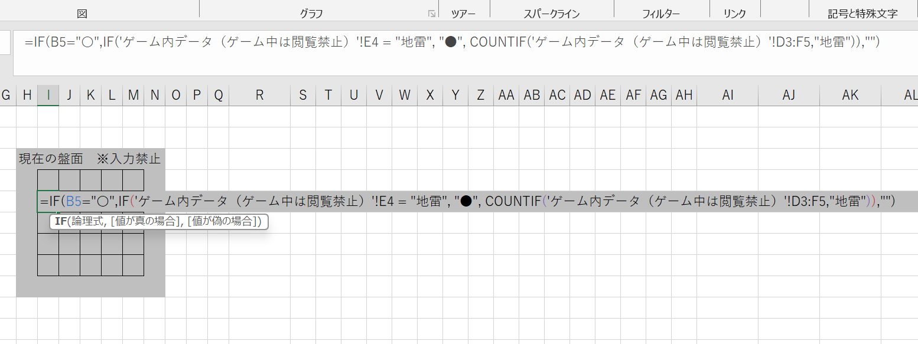Select column P header

coord(197,95)
